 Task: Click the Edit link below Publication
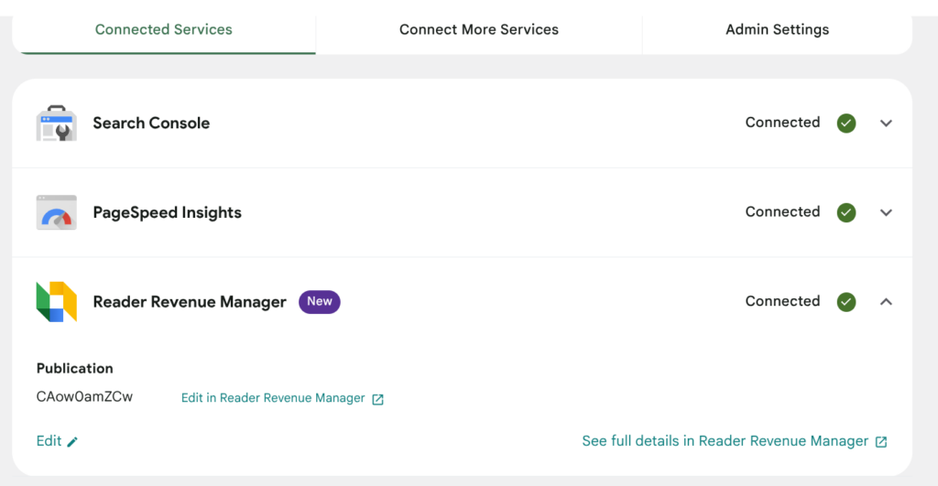click(49, 441)
